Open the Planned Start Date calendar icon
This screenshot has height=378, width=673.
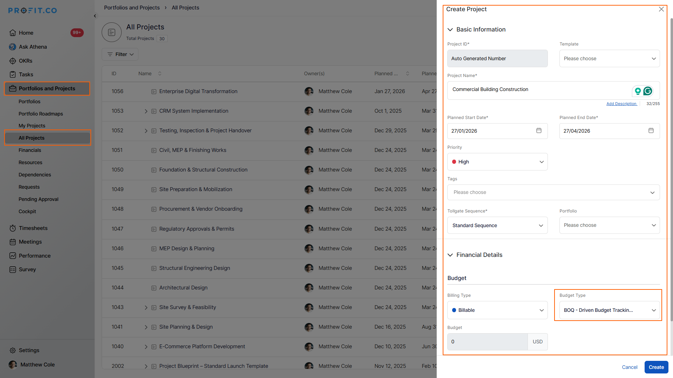(539, 131)
